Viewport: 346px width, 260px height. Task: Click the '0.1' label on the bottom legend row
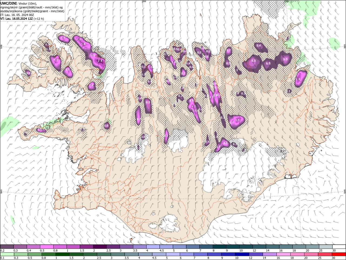[2, 258]
